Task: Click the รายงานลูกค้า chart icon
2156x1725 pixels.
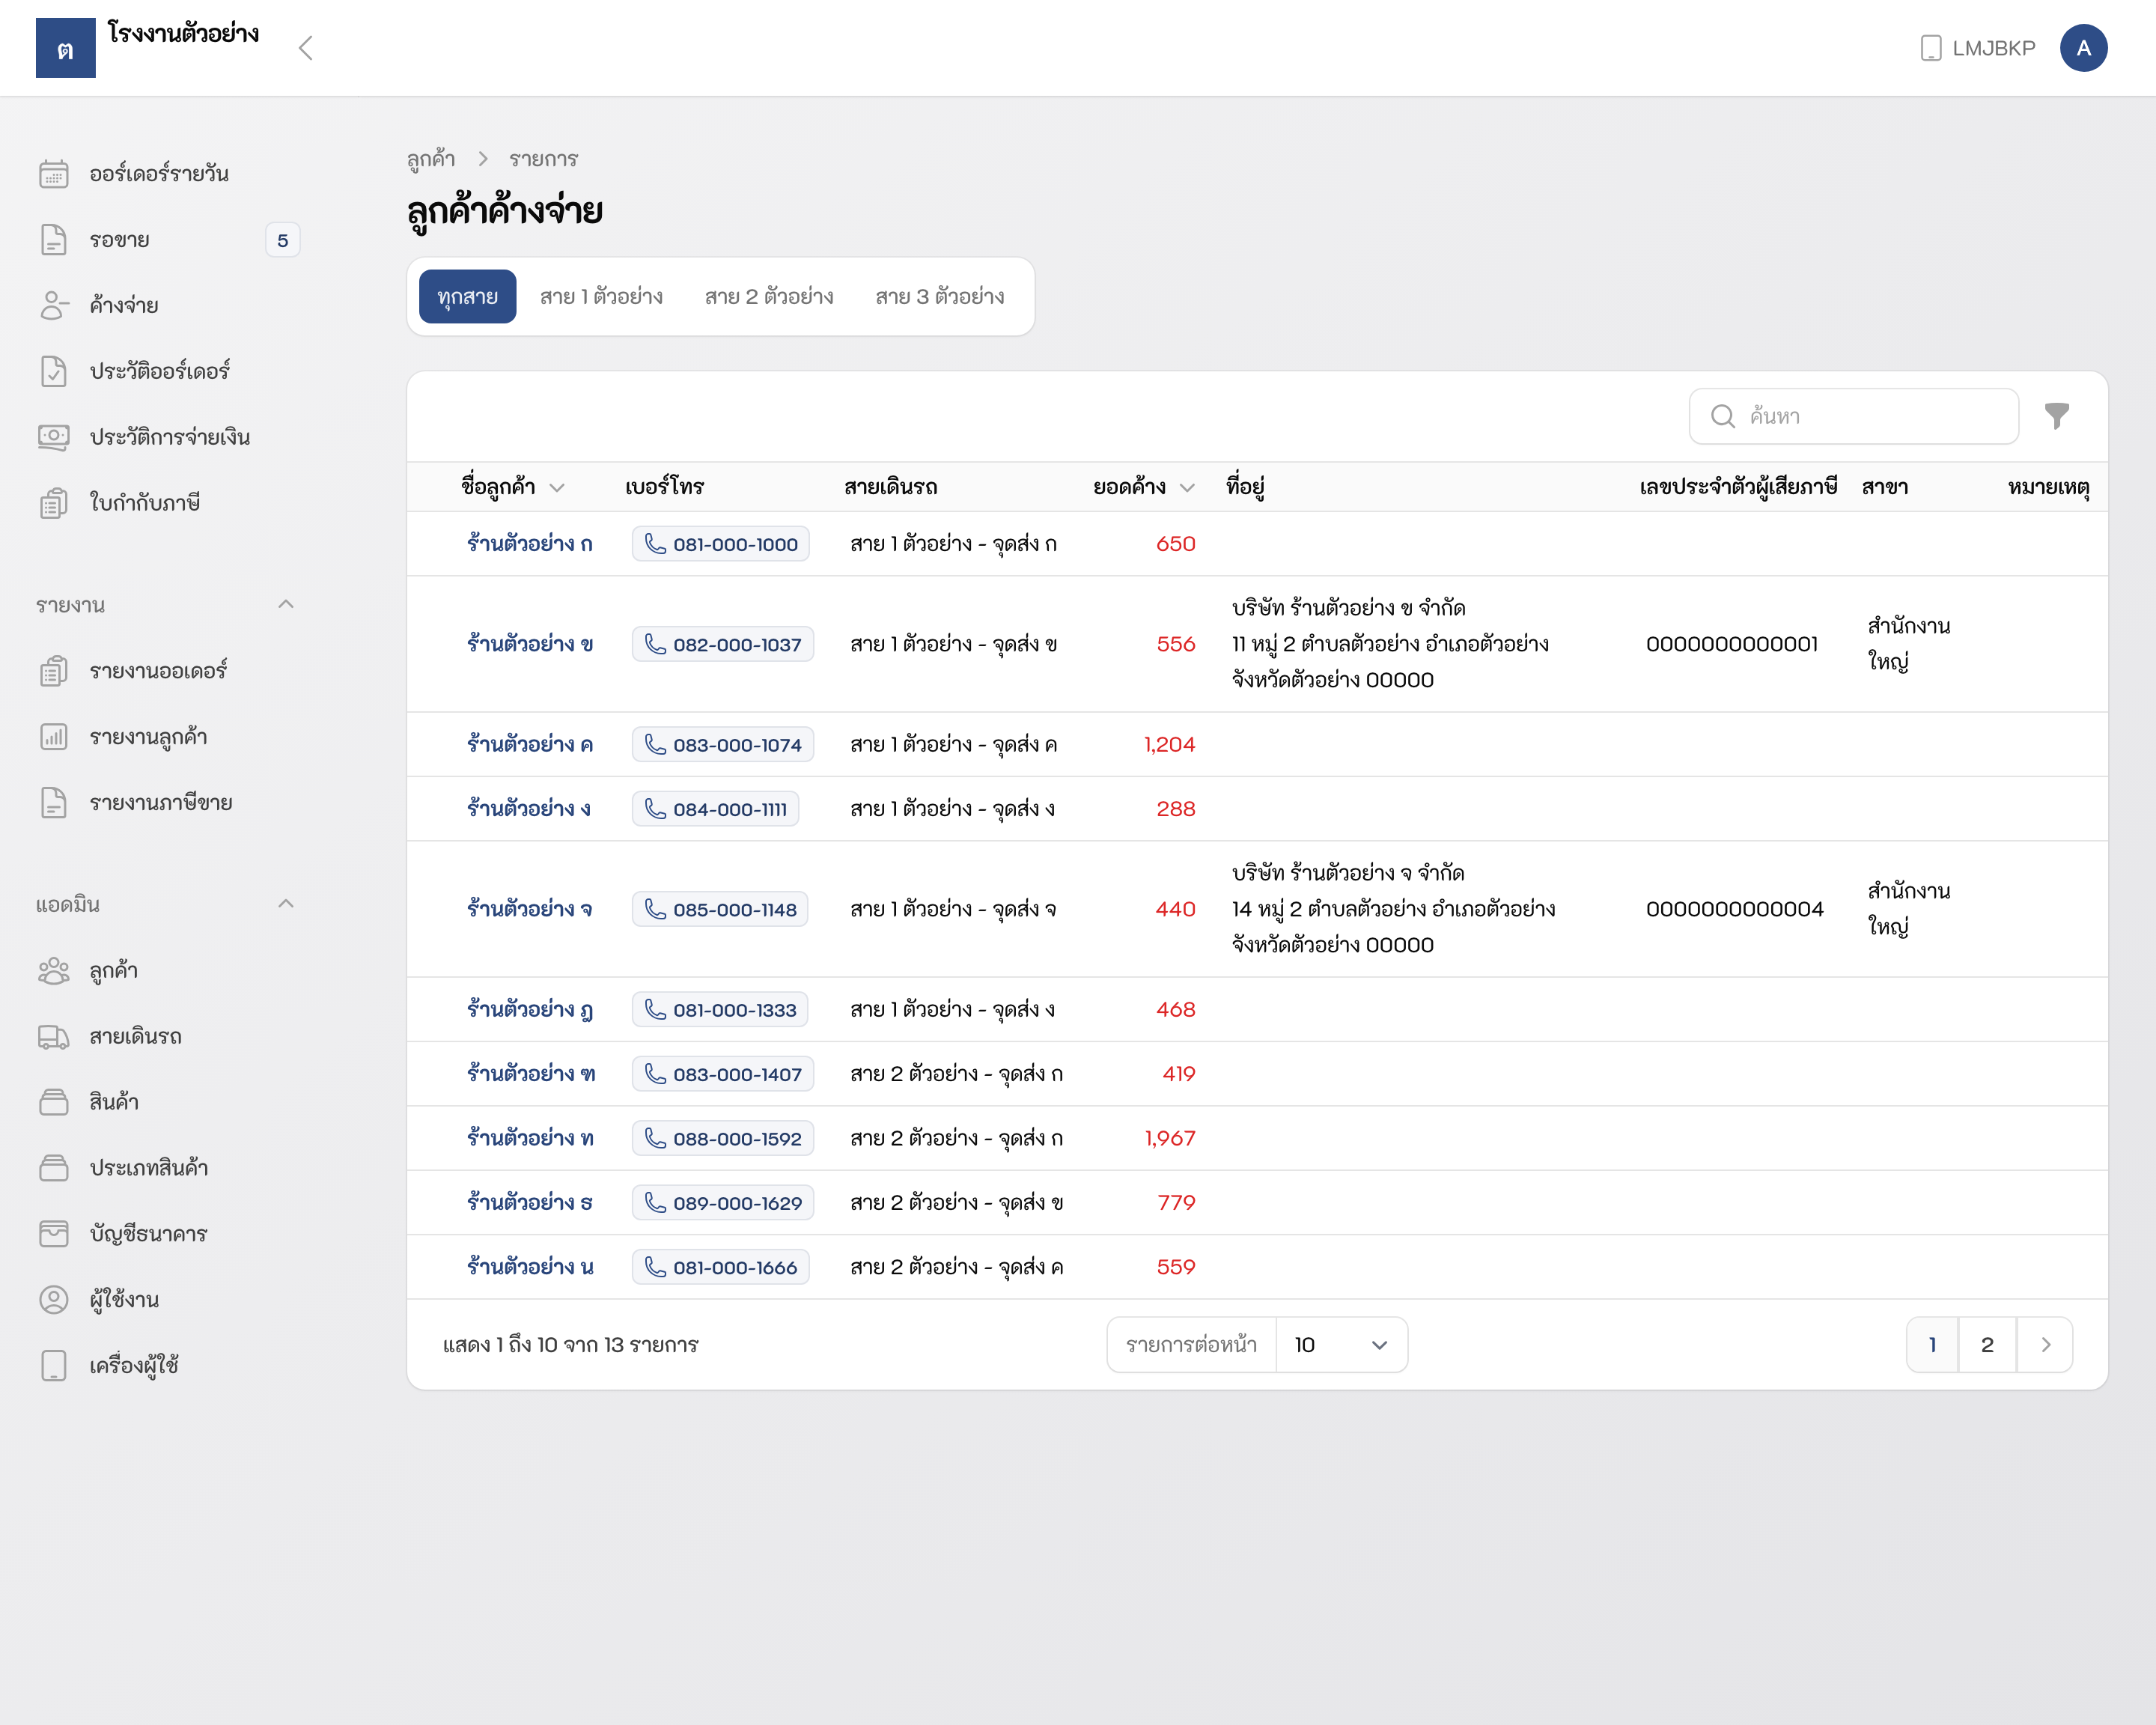Action: click(54, 737)
